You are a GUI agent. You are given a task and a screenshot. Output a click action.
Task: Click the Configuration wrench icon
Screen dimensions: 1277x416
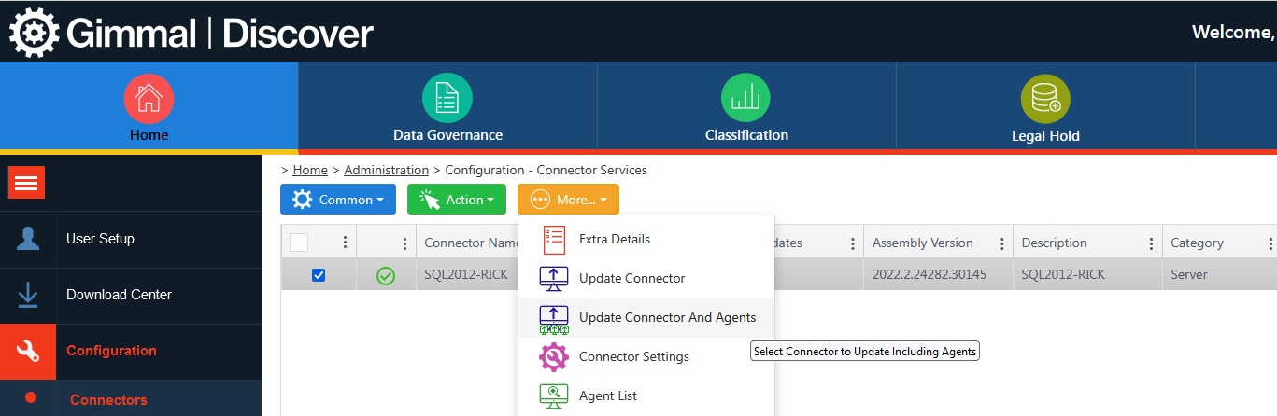(28, 351)
